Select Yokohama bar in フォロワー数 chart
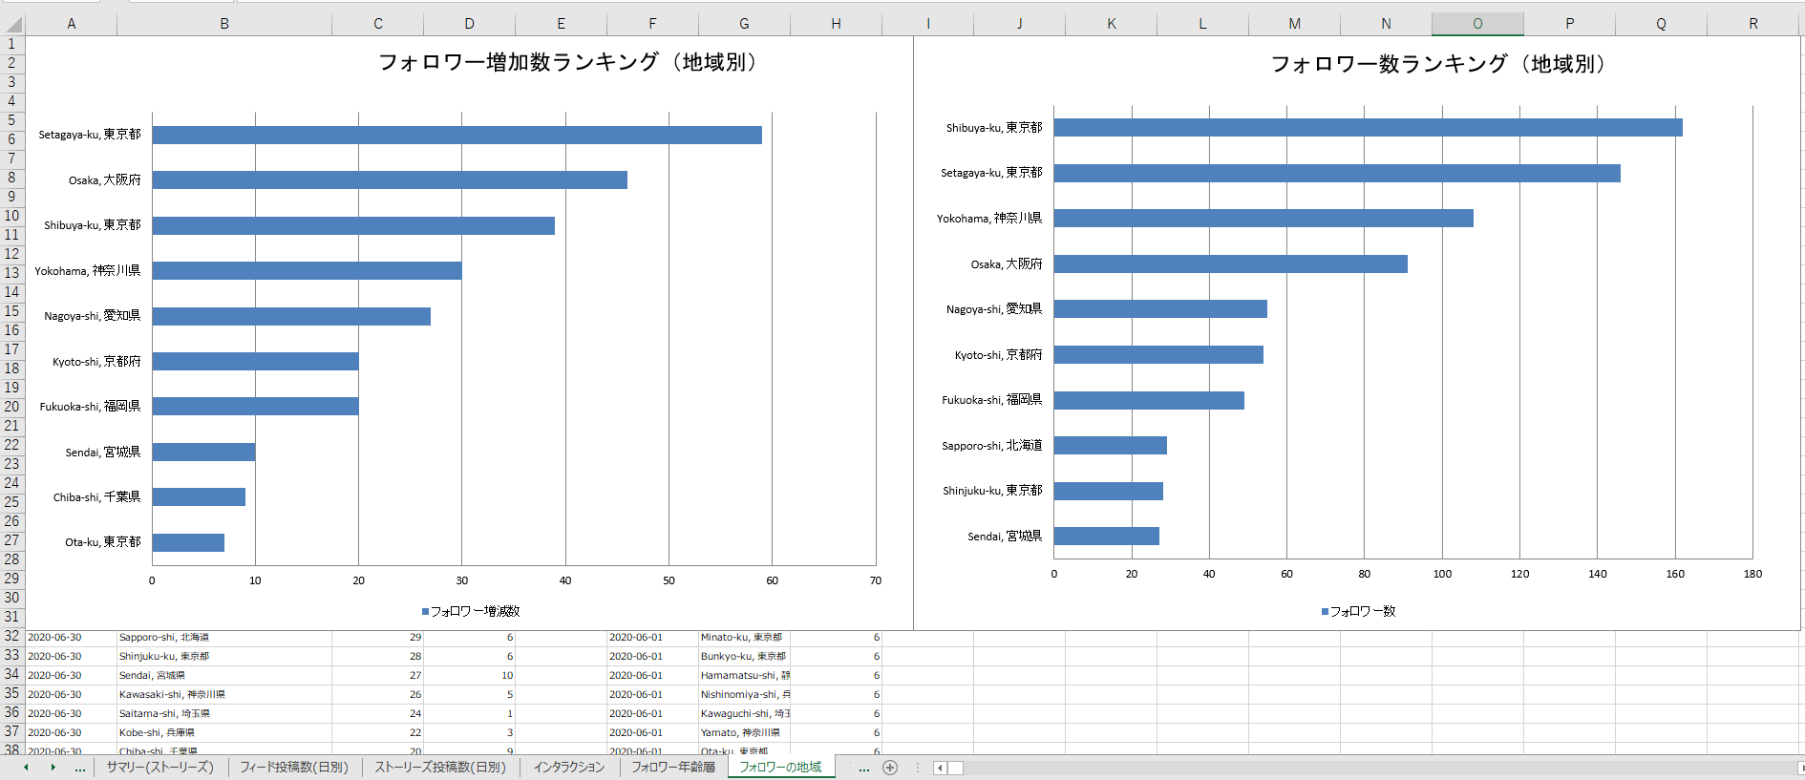This screenshot has width=1805, height=780. click(x=1263, y=218)
